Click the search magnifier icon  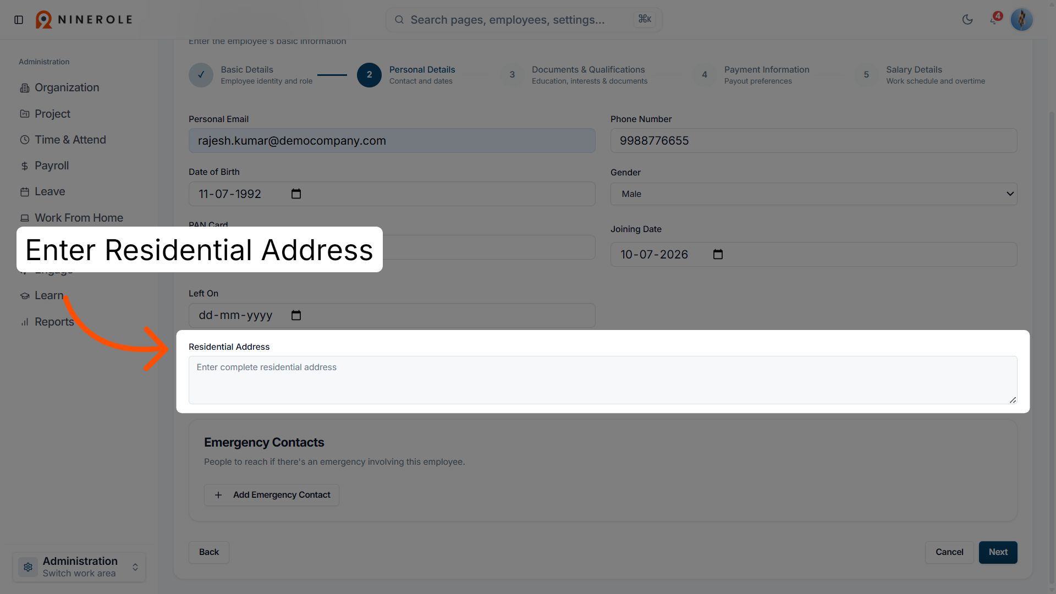(399, 20)
